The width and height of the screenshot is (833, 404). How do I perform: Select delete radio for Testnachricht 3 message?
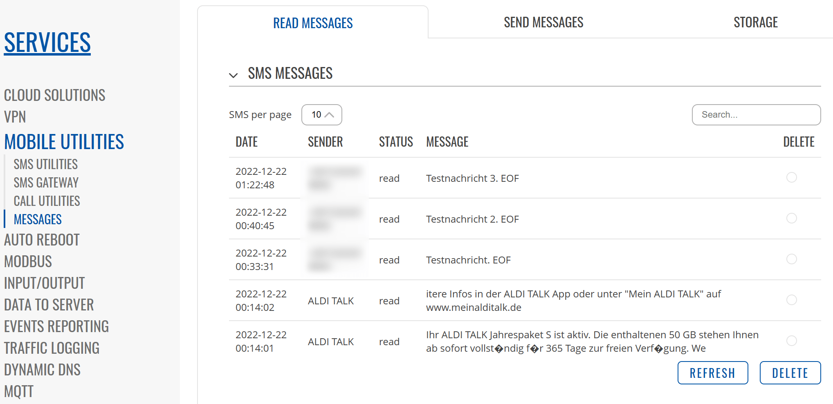(x=791, y=177)
